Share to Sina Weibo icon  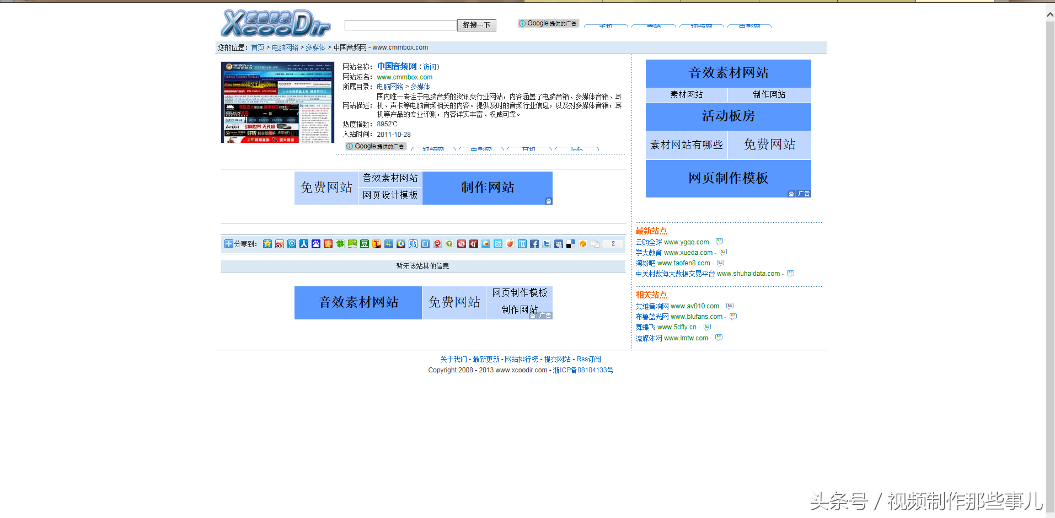pos(280,244)
